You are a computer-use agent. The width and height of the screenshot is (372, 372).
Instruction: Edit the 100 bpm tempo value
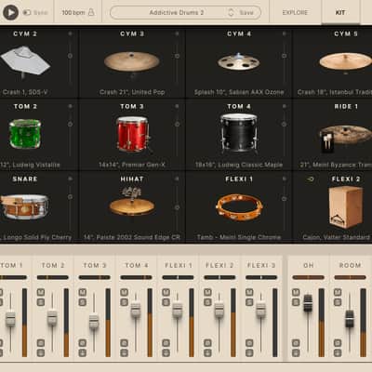tap(73, 13)
